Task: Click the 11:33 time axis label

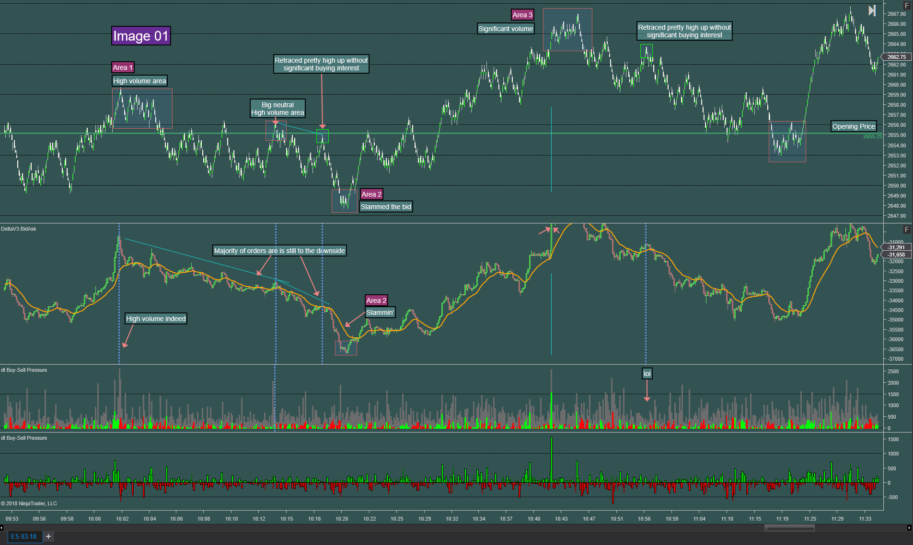Action: 865,519
